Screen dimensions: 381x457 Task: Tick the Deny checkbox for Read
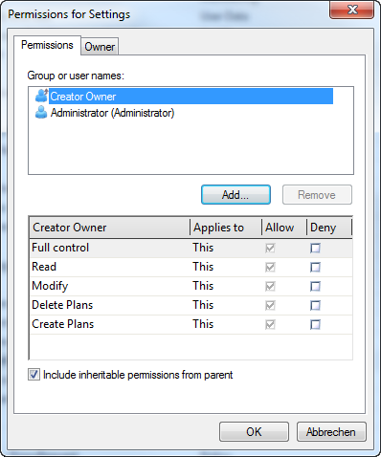(315, 267)
